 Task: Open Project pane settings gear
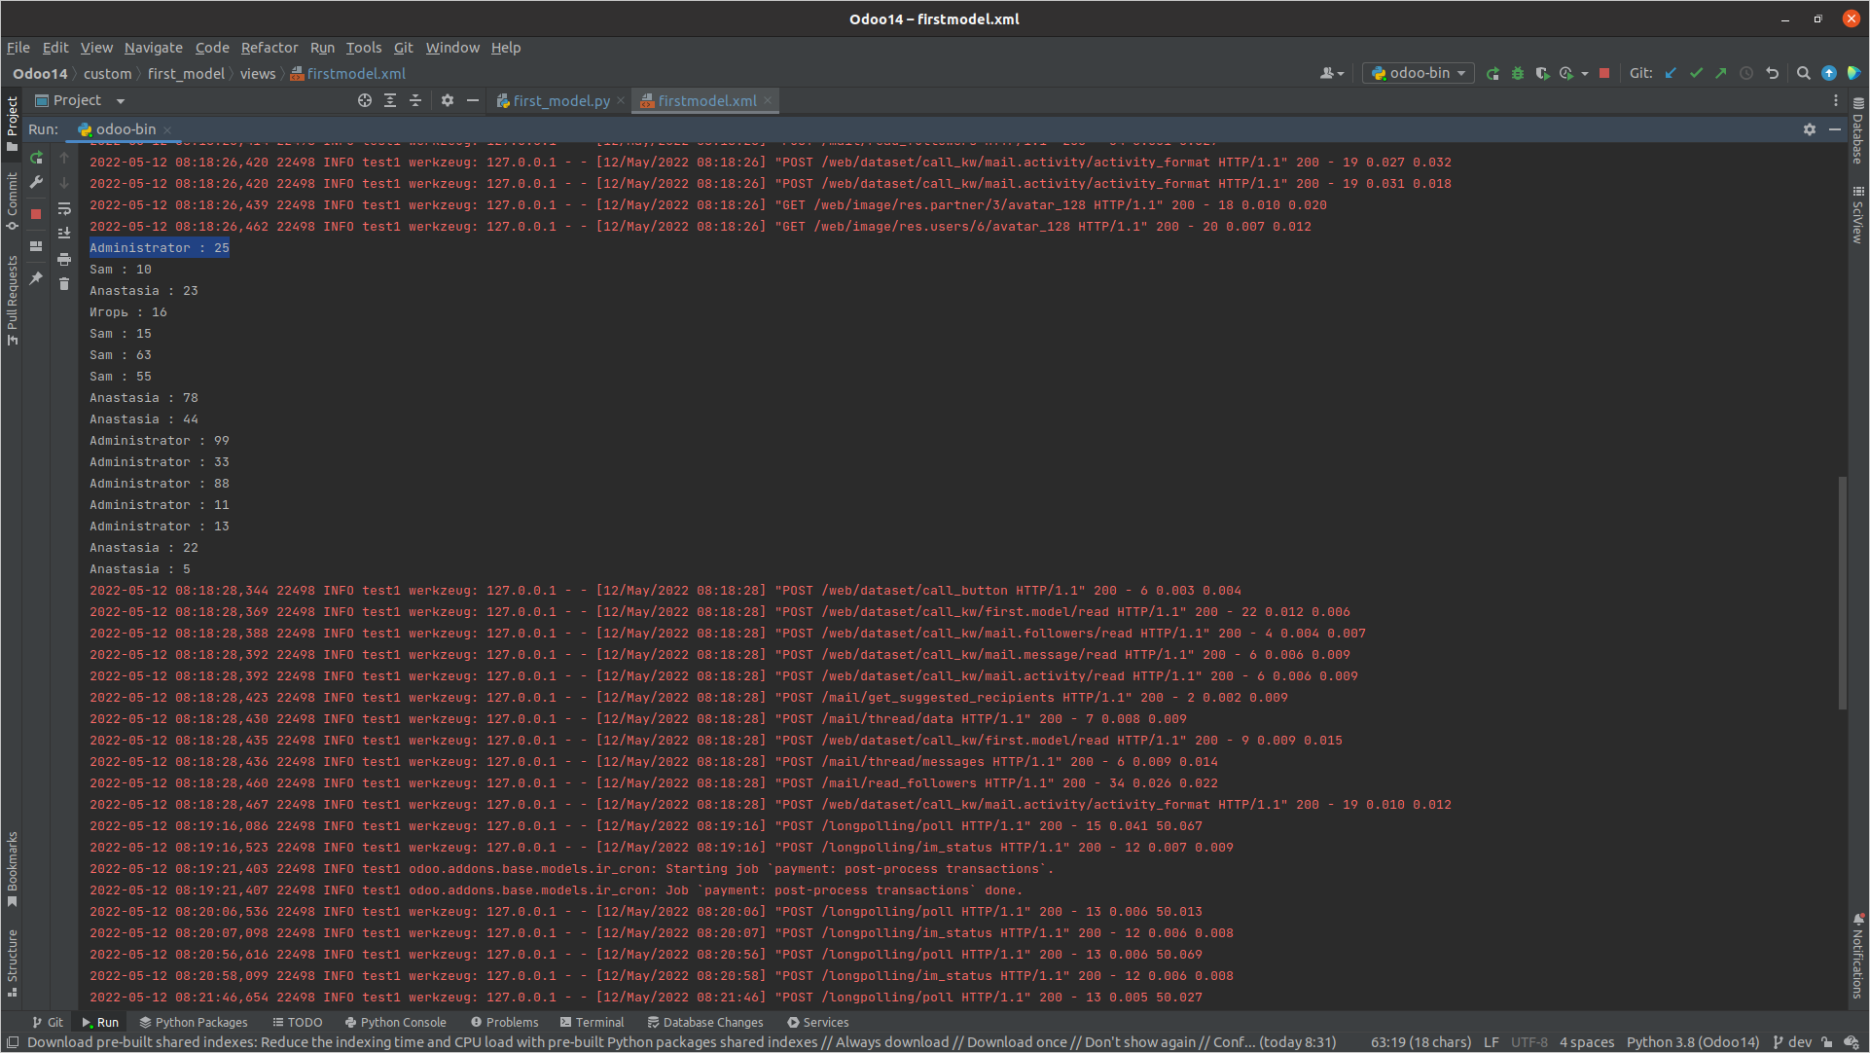point(448,101)
